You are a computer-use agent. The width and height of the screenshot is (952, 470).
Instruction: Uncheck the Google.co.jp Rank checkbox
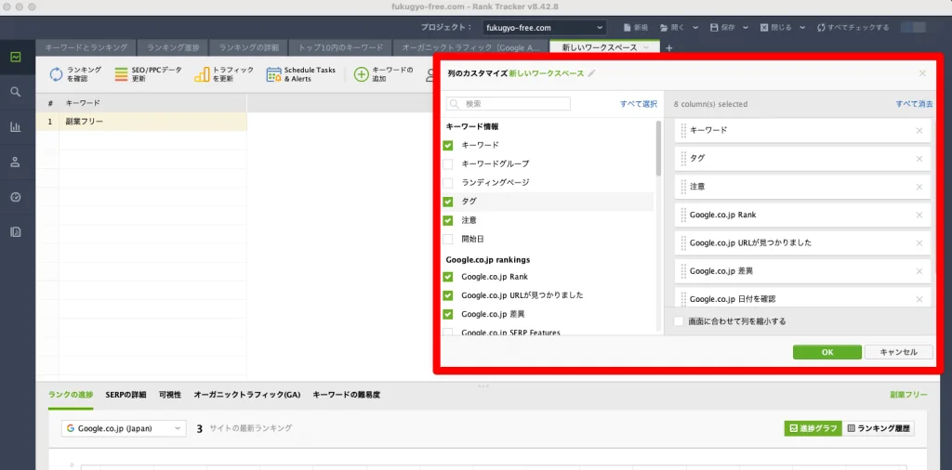coord(448,277)
